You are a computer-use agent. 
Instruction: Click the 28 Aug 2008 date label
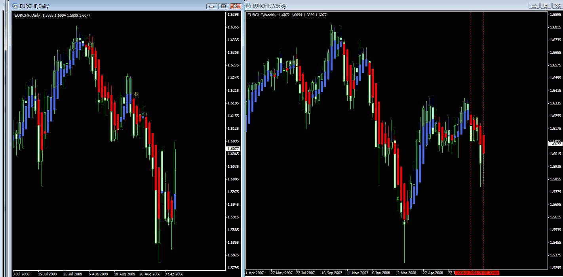149,274
